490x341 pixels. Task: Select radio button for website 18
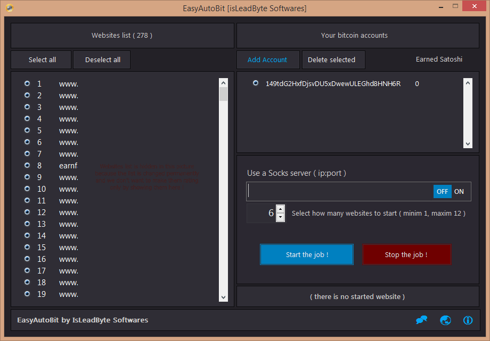pyautogui.click(x=27, y=282)
